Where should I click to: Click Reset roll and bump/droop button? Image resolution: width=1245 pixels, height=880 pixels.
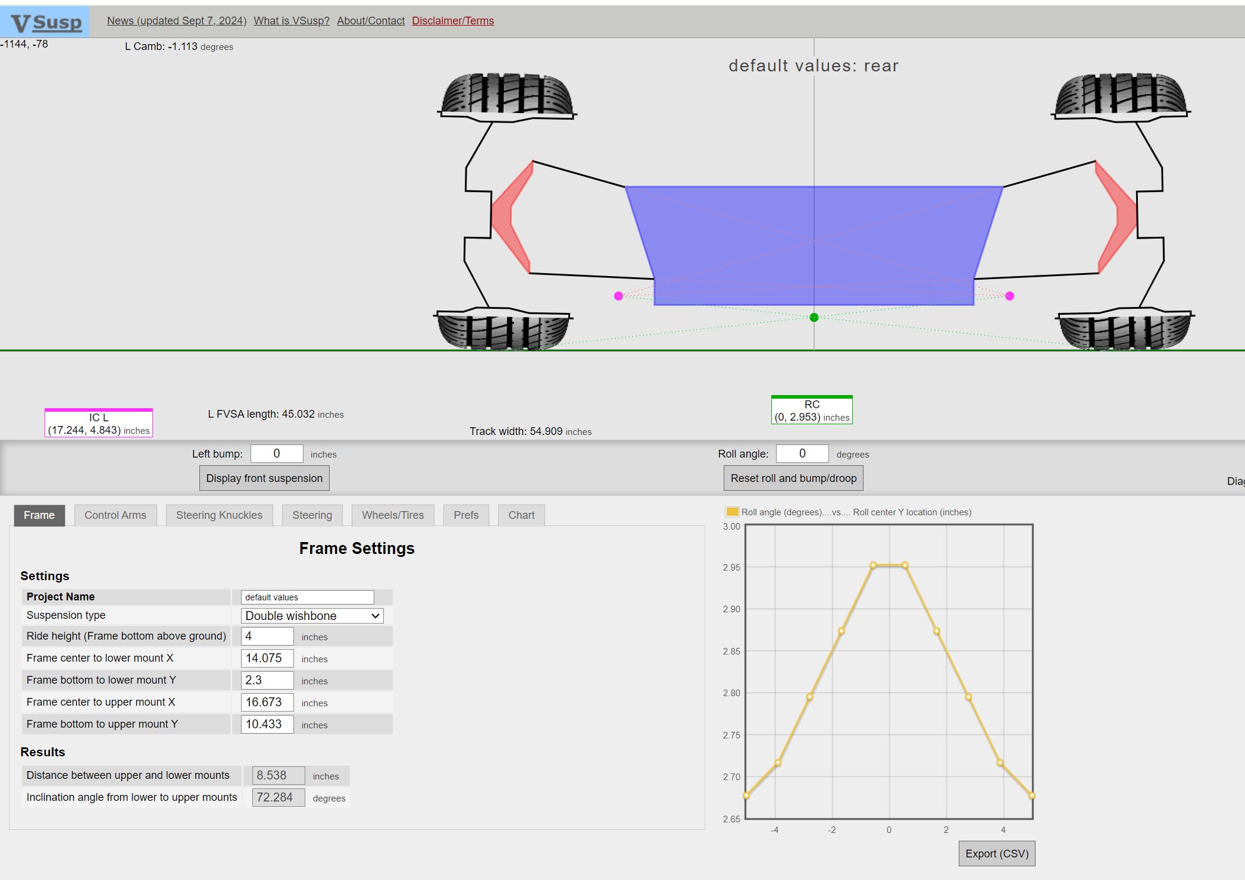(x=793, y=478)
